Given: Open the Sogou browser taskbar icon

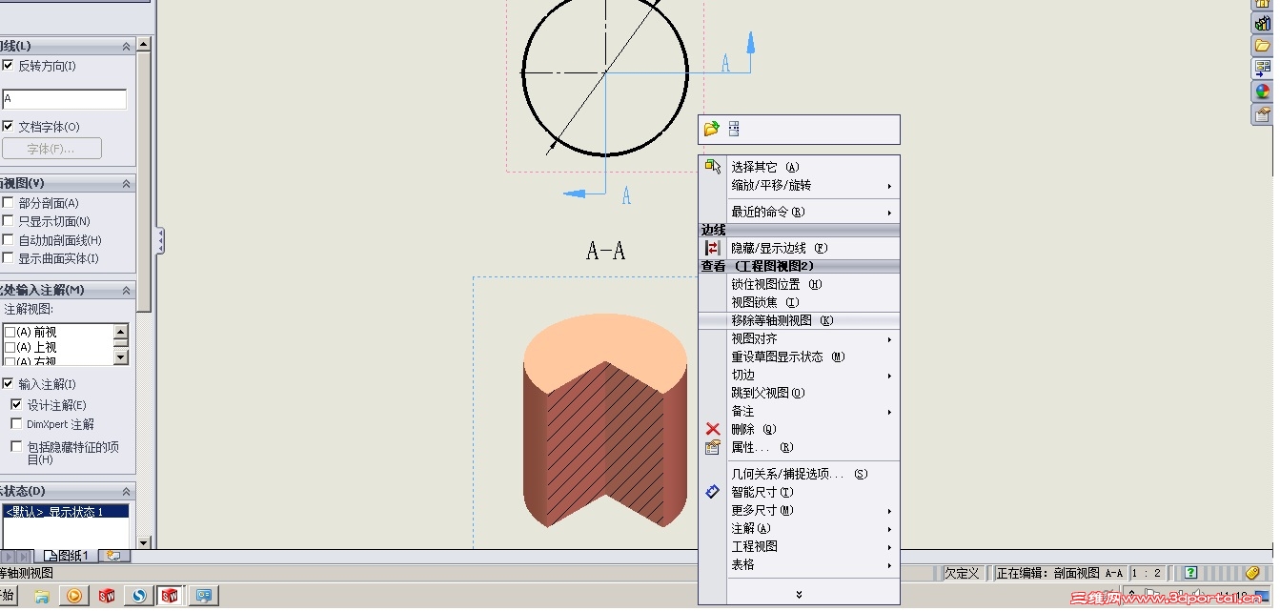Looking at the screenshot, I should pos(139,596).
